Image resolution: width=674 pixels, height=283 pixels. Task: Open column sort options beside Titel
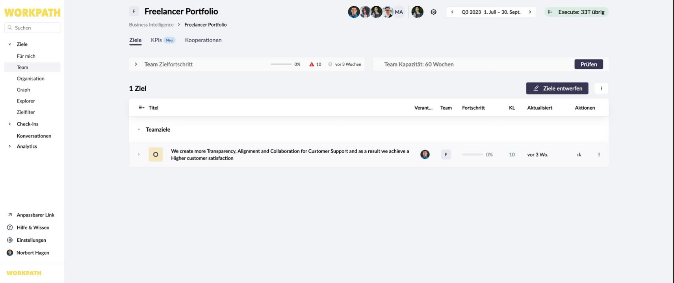141,108
